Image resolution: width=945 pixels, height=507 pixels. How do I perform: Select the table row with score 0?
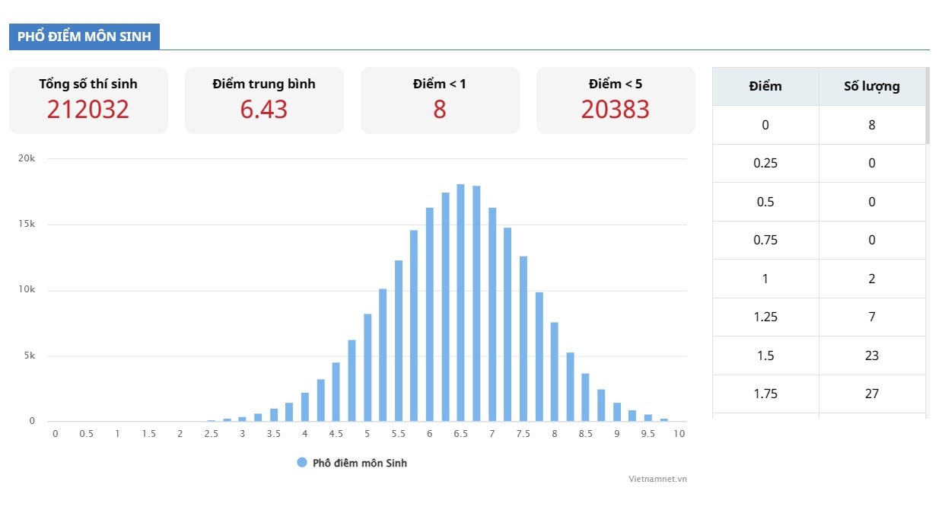click(x=819, y=125)
